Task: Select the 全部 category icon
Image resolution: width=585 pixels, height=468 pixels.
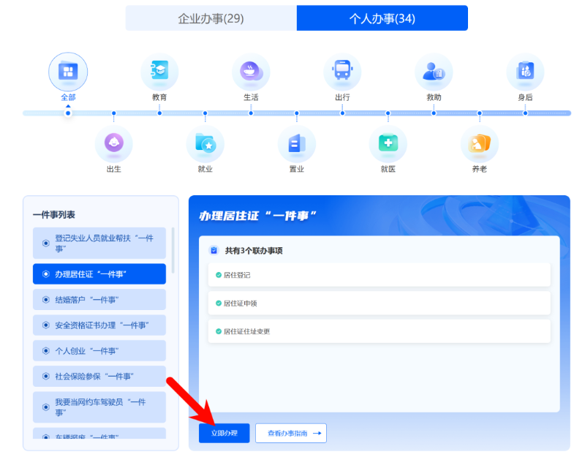Action: point(68,72)
